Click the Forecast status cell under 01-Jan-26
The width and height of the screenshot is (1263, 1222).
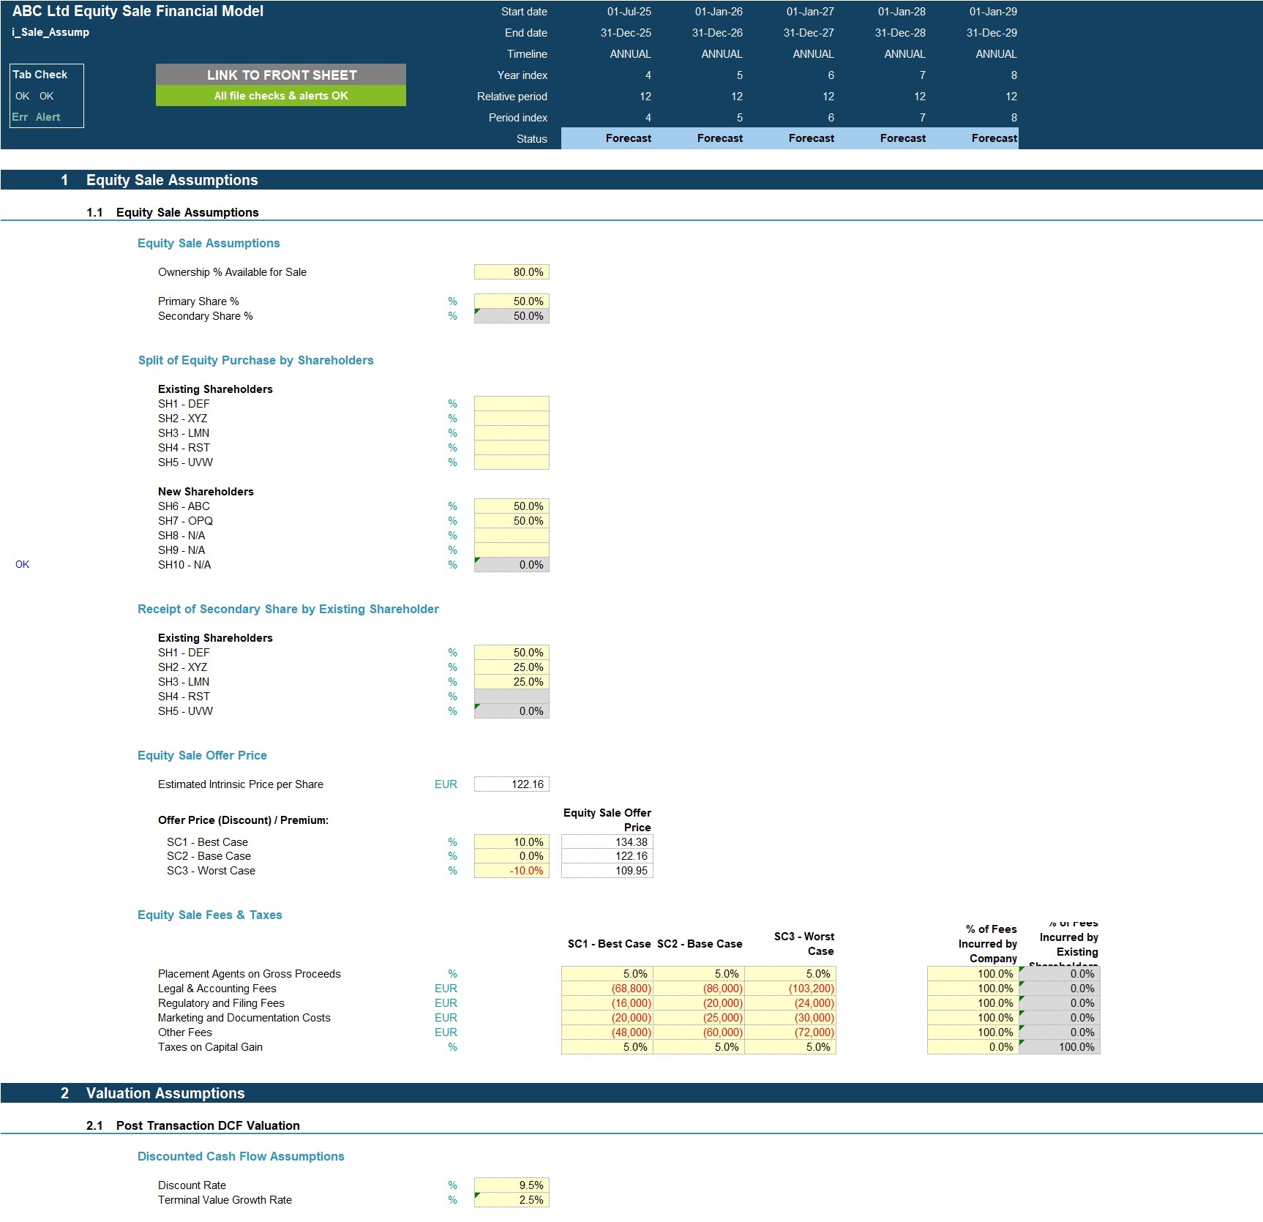tap(719, 138)
